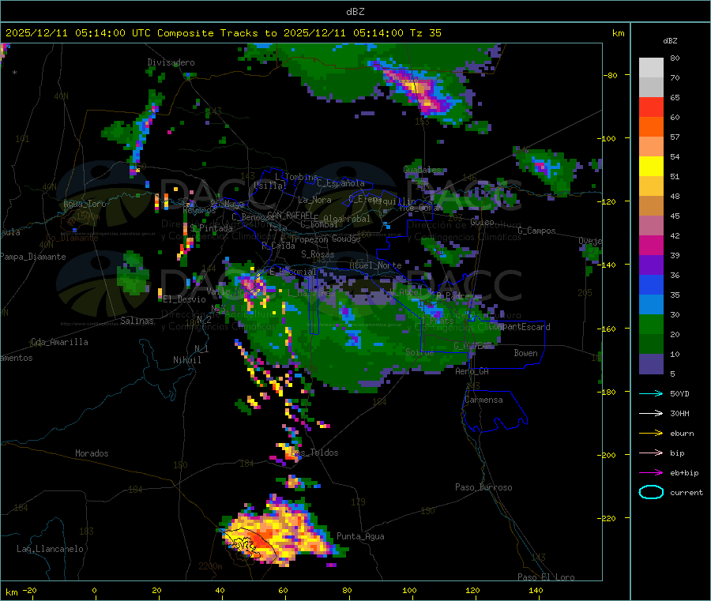Click the yellow eburn arrow legend icon
The width and height of the screenshot is (711, 601).
[651, 434]
